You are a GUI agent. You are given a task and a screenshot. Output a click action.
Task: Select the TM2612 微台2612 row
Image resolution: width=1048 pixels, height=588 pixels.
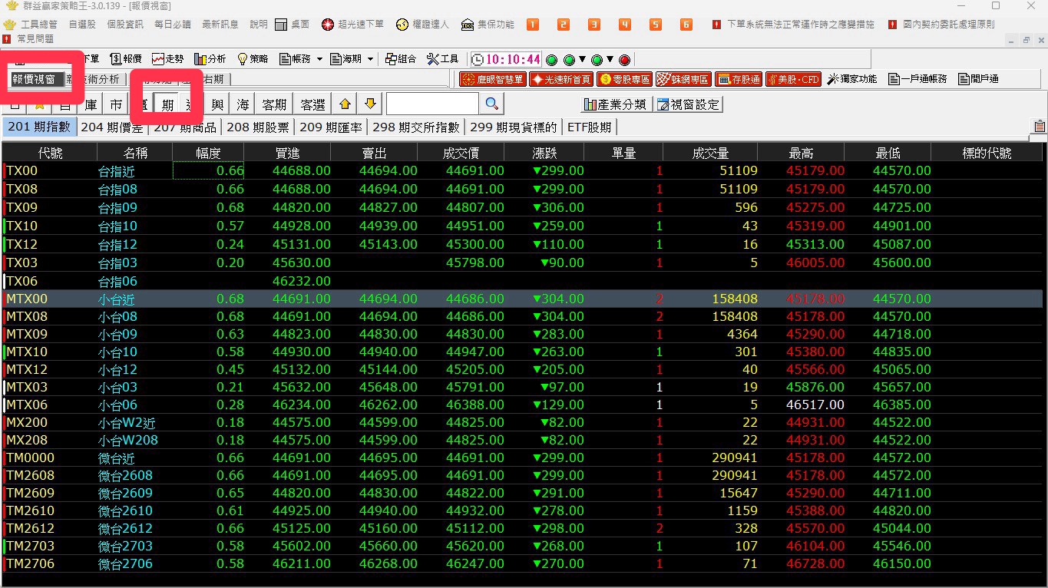click(x=524, y=528)
